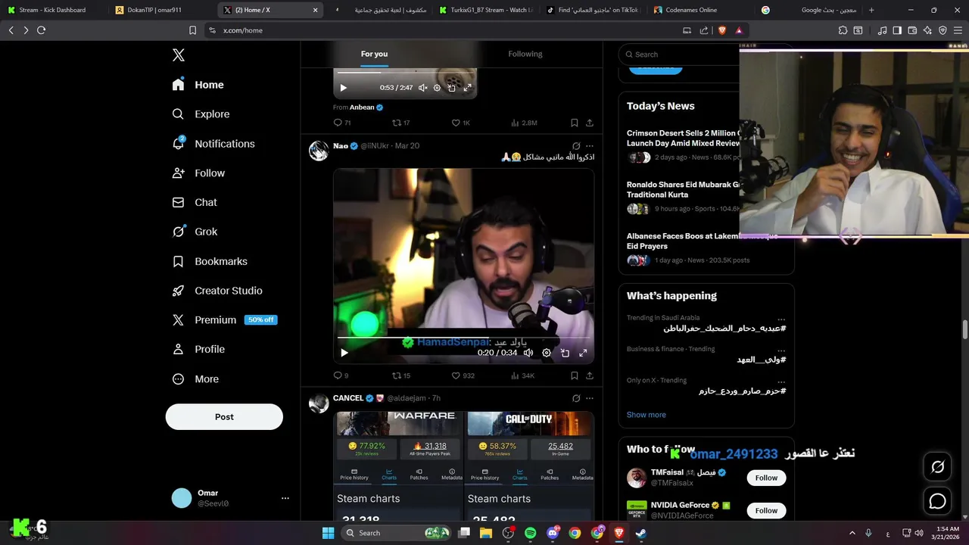This screenshot has height=545, width=969.
Task: Open floating Grok button
Action: pyautogui.click(x=938, y=467)
